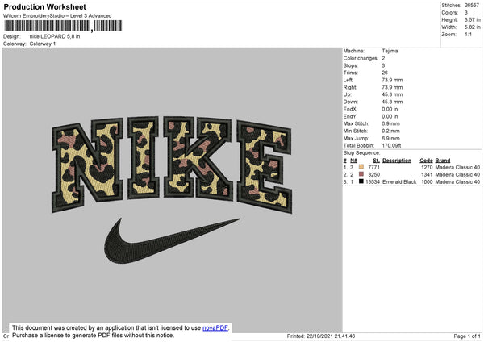This screenshot has height=342, width=484.
Task: Click the Production Worksheet title
Action: (44, 6)
